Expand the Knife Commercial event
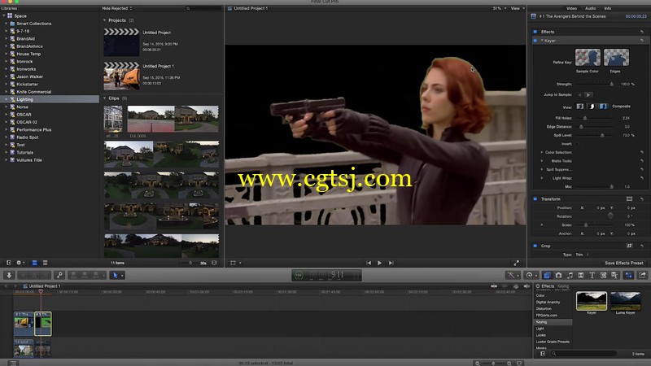The image size is (651, 366). pyautogui.click(x=7, y=92)
